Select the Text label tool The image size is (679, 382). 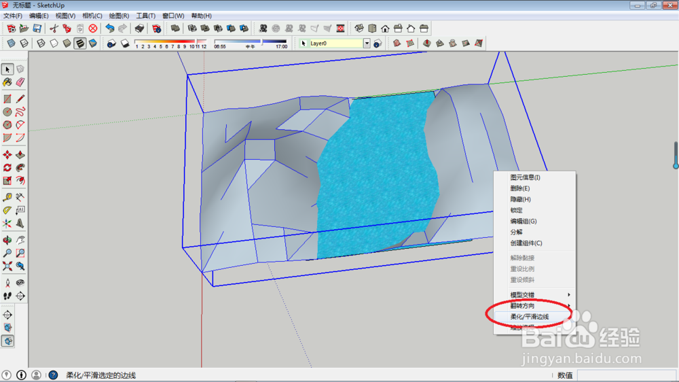click(x=20, y=210)
